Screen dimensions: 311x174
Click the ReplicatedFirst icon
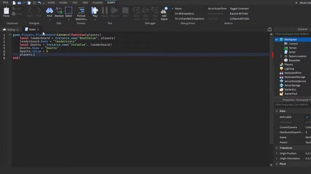tap(281, 73)
